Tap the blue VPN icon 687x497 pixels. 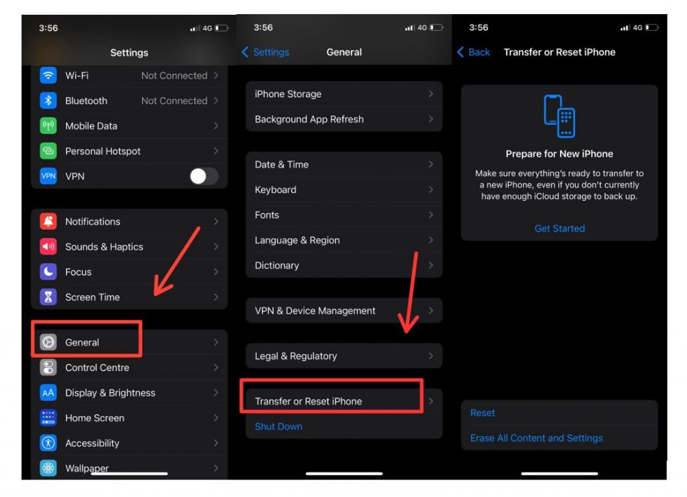pos(48,176)
